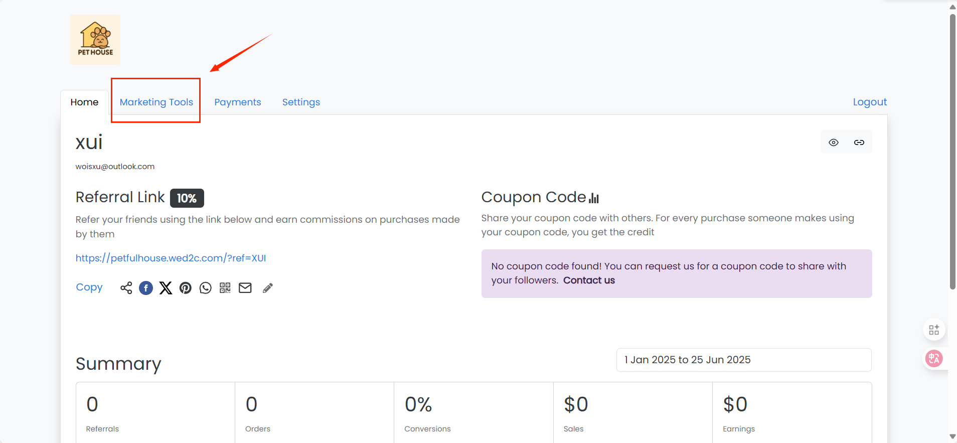Share referral link by email icon
Image resolution: width=957 pixels, height=443 pixels.
tap(245, 288)
